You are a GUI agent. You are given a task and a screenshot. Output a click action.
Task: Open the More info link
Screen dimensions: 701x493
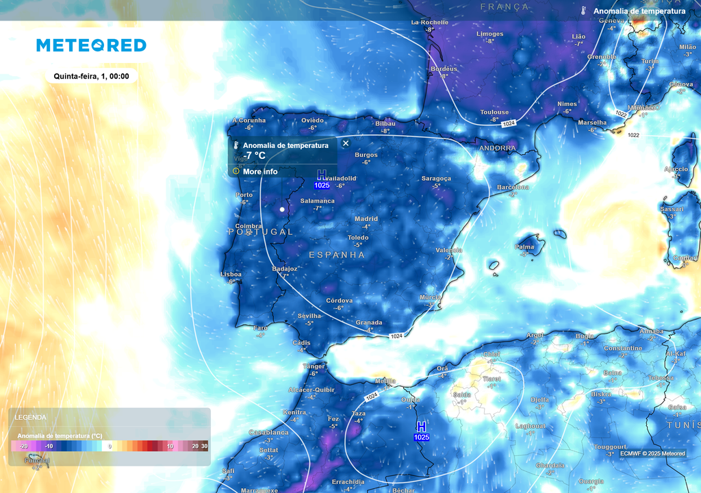[260, 171]
